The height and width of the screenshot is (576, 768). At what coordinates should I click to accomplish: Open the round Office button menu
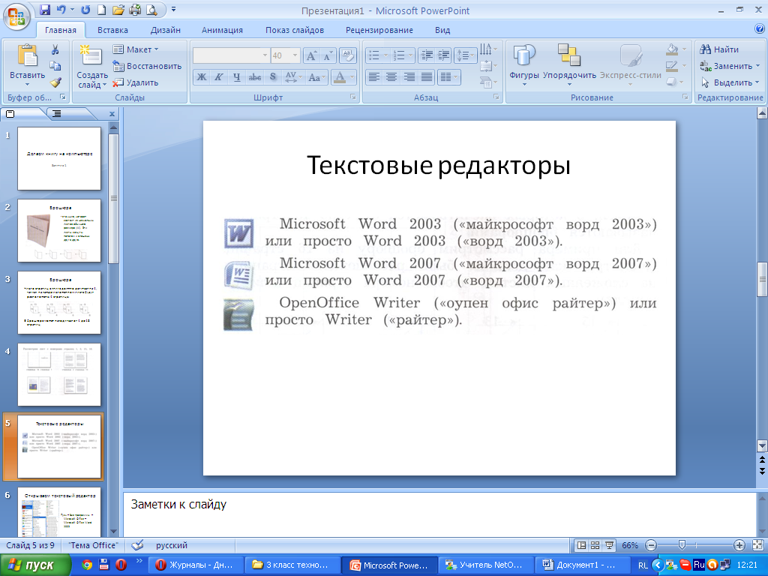coord(16,16)
